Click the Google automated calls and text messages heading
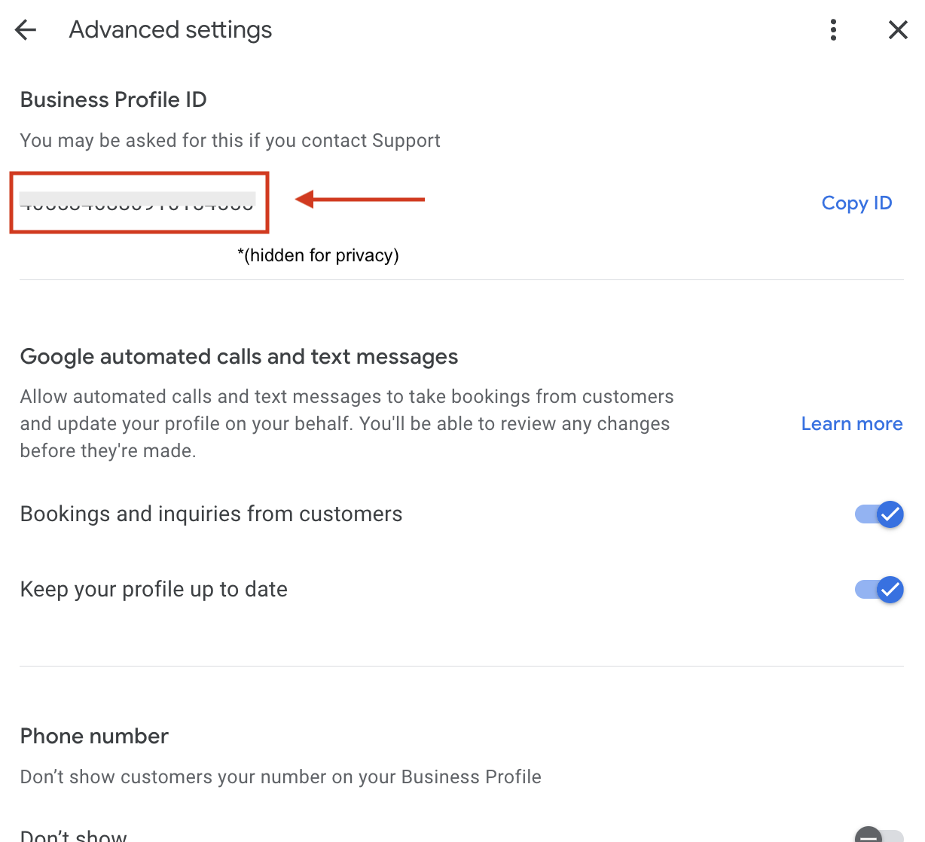Image resolution: width=925 pixels, height=842 pixels. pyautogui.click(x=239, y=357)
